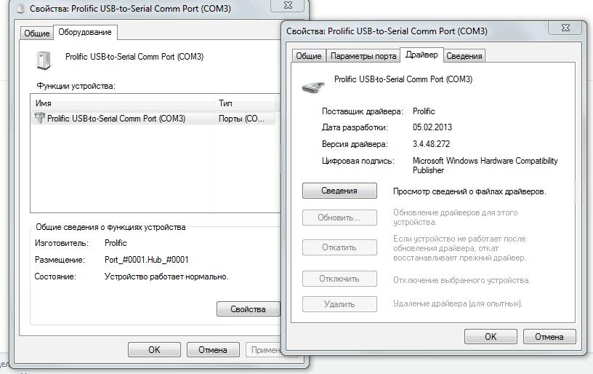Click the serial connector icon in driver dialog

tap(313, 87)
